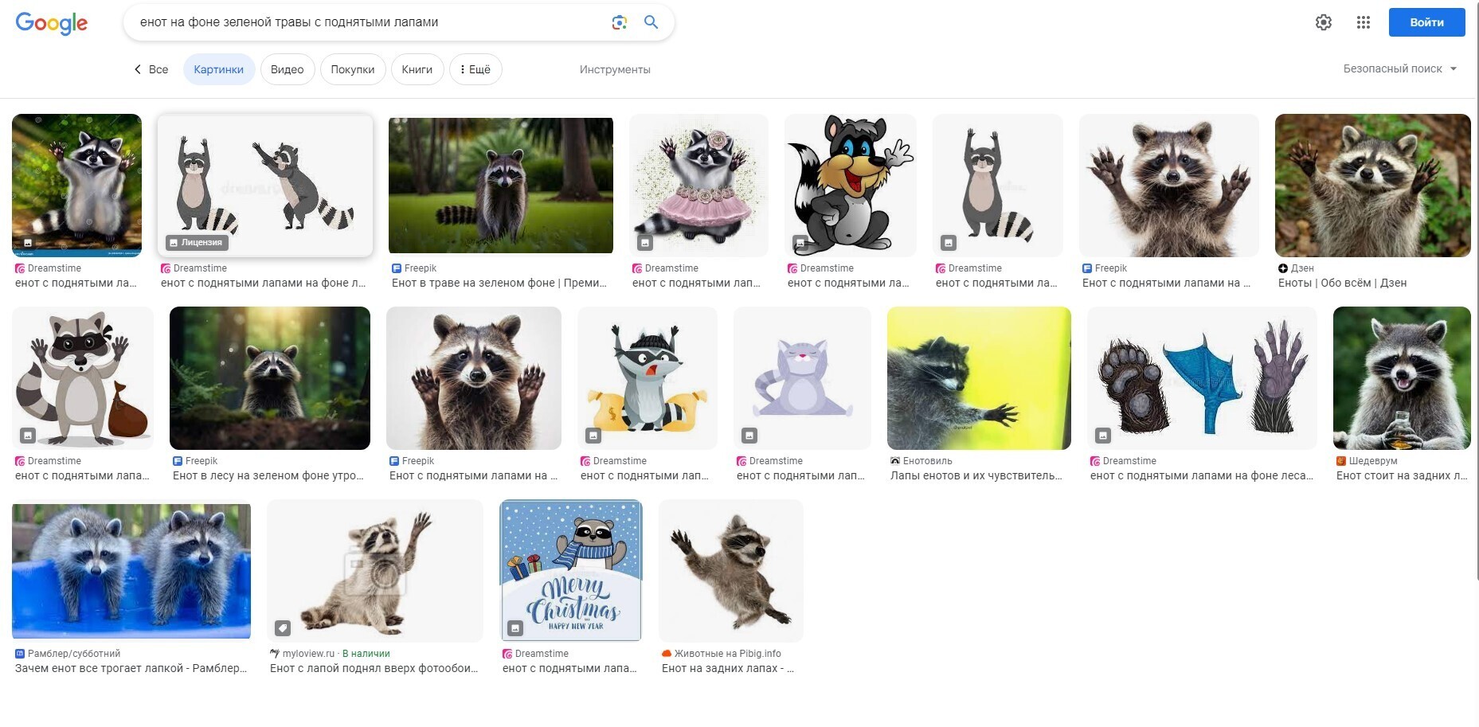Open the Инструменты options
This screenshot has height=727, width=1479.
pos(615,69)
